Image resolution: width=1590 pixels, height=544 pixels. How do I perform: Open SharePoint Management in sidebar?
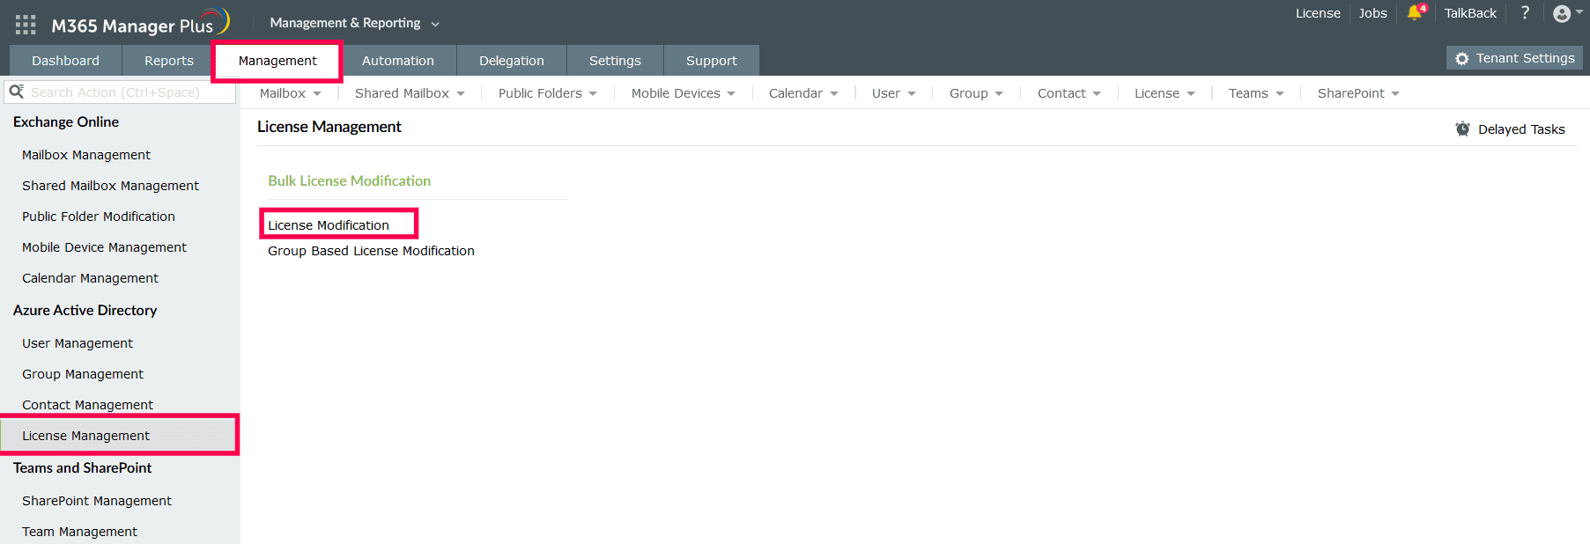97,501
